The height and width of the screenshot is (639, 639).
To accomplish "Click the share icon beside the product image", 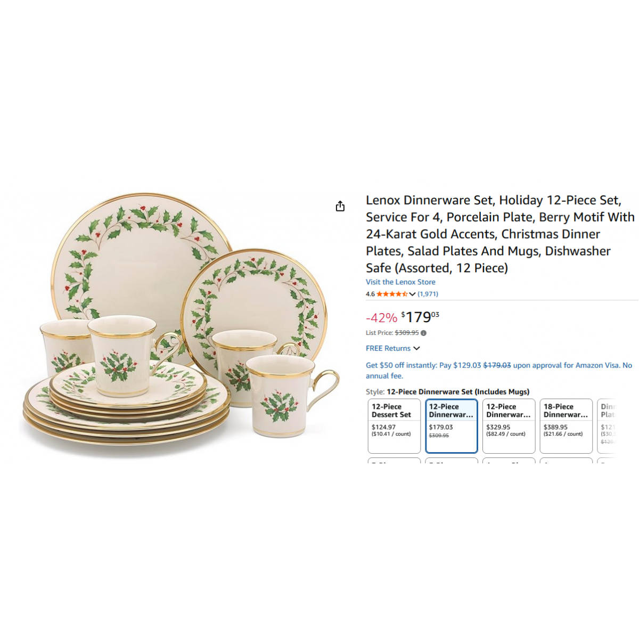I will tap(340, 206).
